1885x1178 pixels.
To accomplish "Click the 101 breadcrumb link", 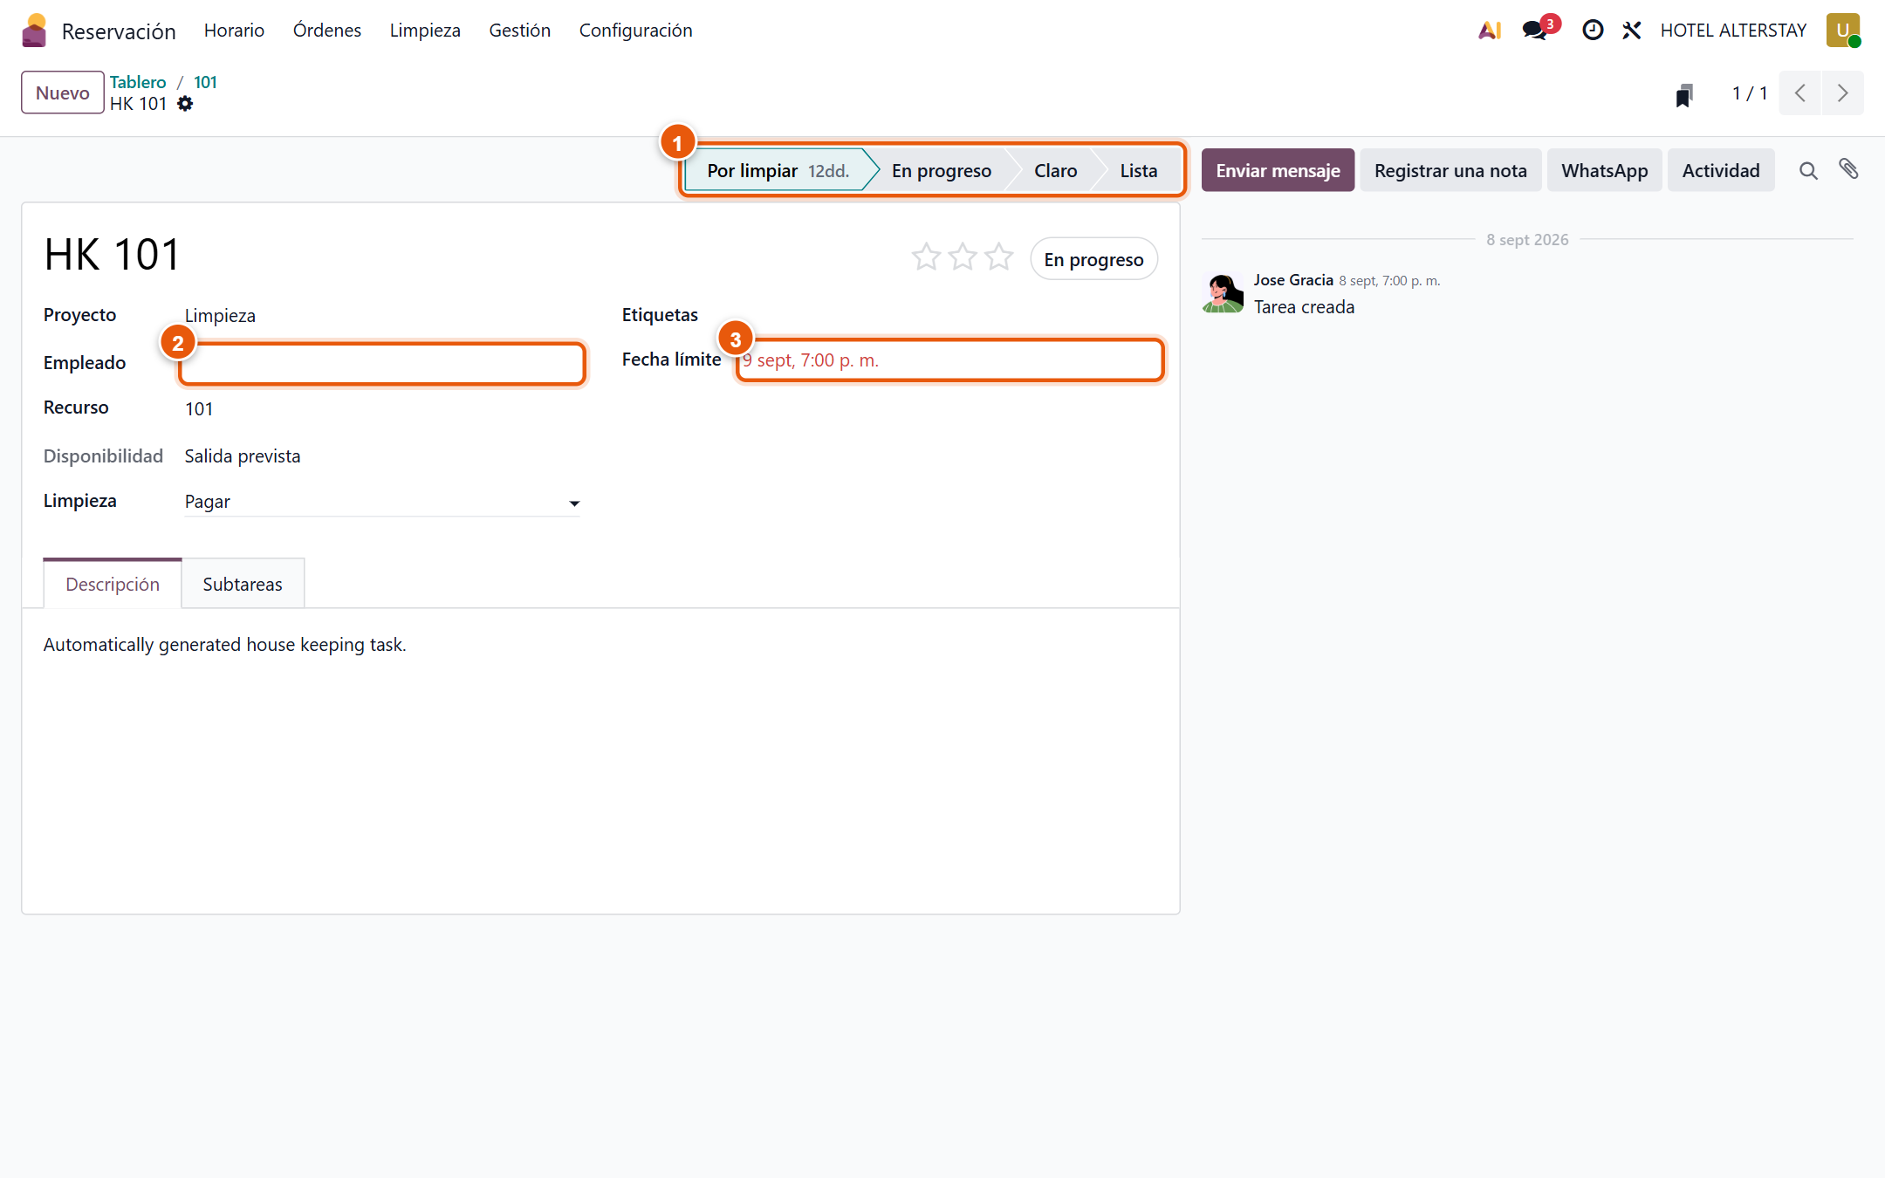I will 205,82.
